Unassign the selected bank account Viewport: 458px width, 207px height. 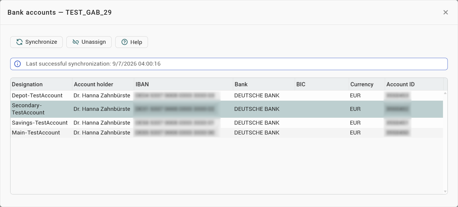[89, 42]
